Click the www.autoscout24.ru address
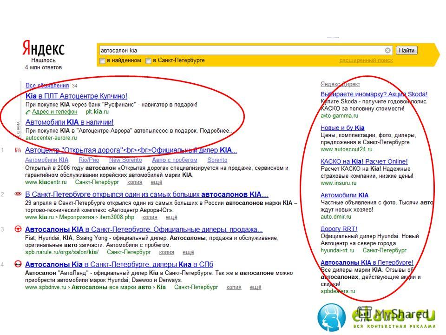 pos(347,149)
